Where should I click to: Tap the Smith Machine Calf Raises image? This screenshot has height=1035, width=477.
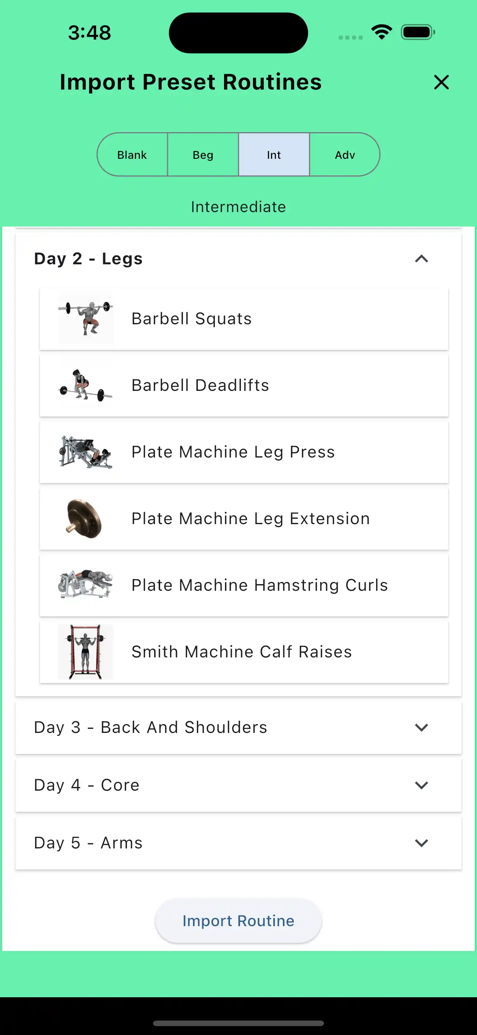[x=85, y=652]
